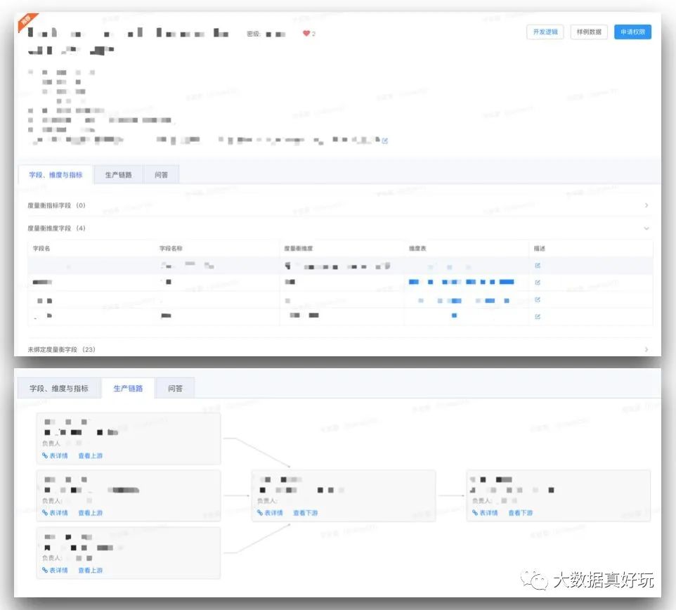Screen dimensions: 676x610
Task: Open 表详情 in rightmost downstream card
Action: tap(485, 513)
